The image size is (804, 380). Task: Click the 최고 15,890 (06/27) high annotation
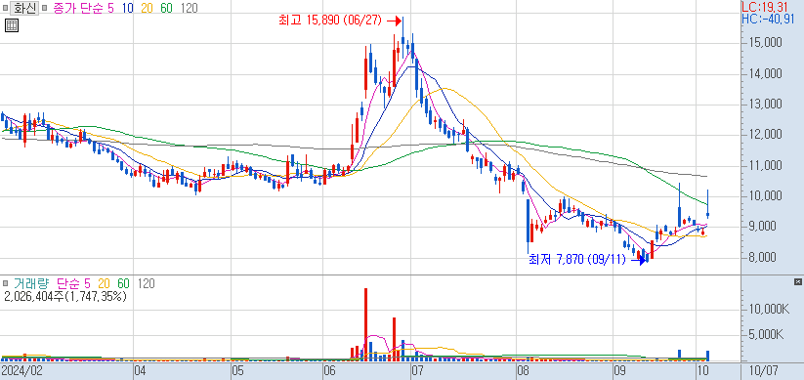[329, 21]
